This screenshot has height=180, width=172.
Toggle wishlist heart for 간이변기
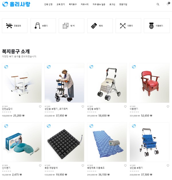40,165
